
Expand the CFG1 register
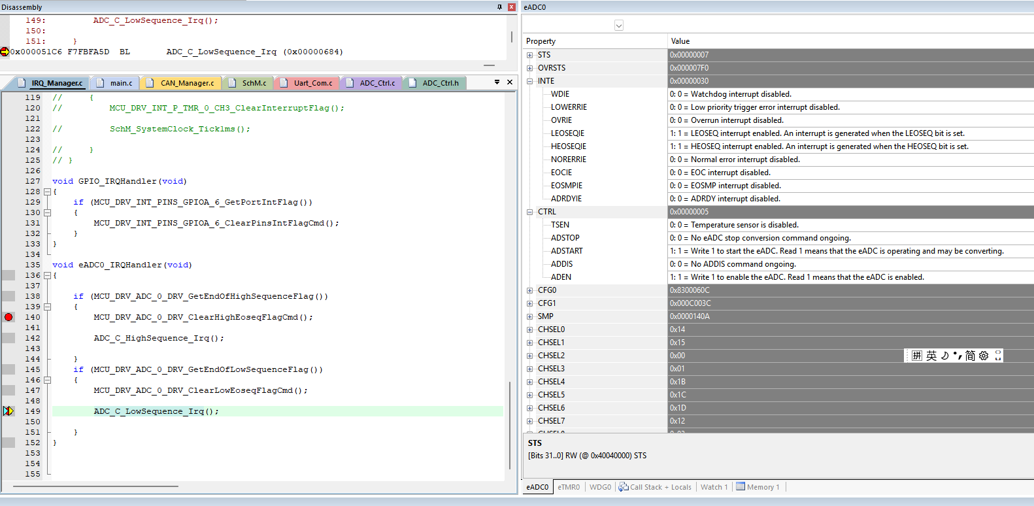530,303
